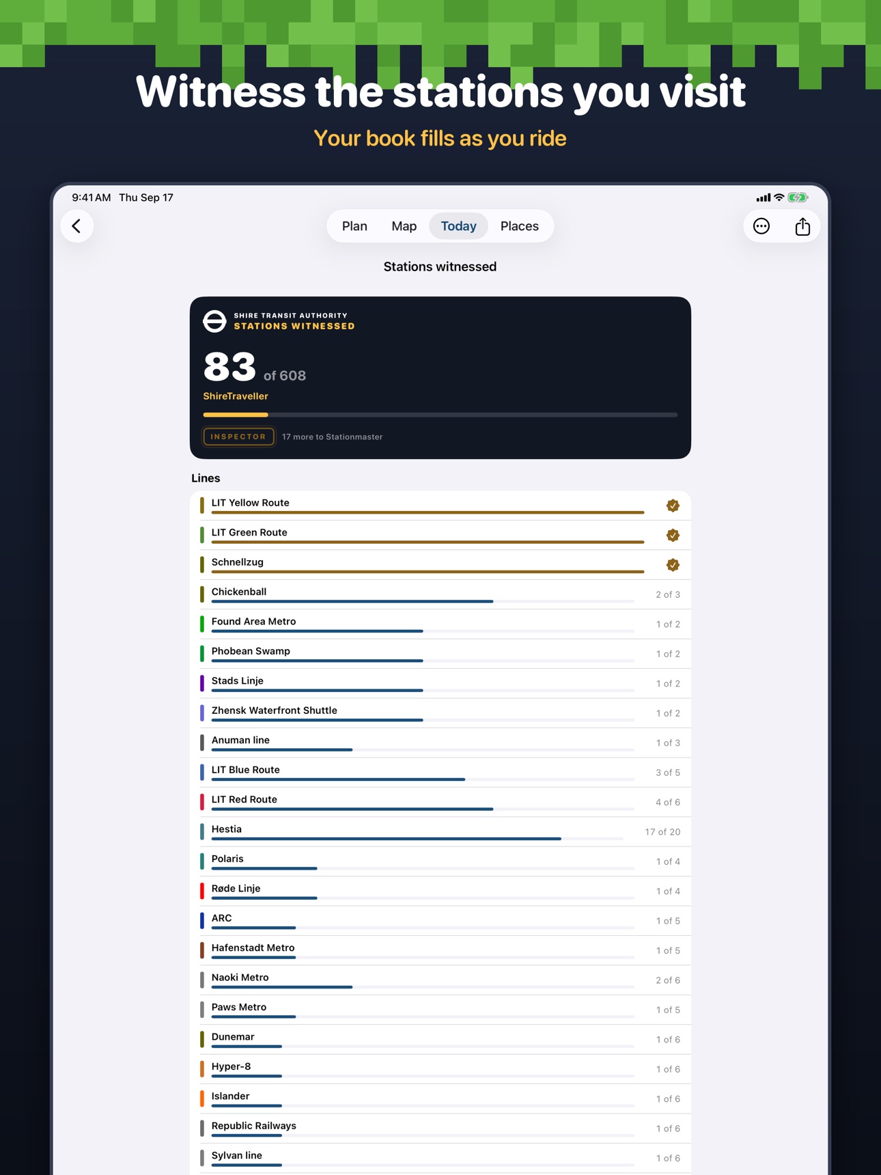The image size is (881, 1175).
Task: Open the Chickenball line row
Action: [440, 594]
